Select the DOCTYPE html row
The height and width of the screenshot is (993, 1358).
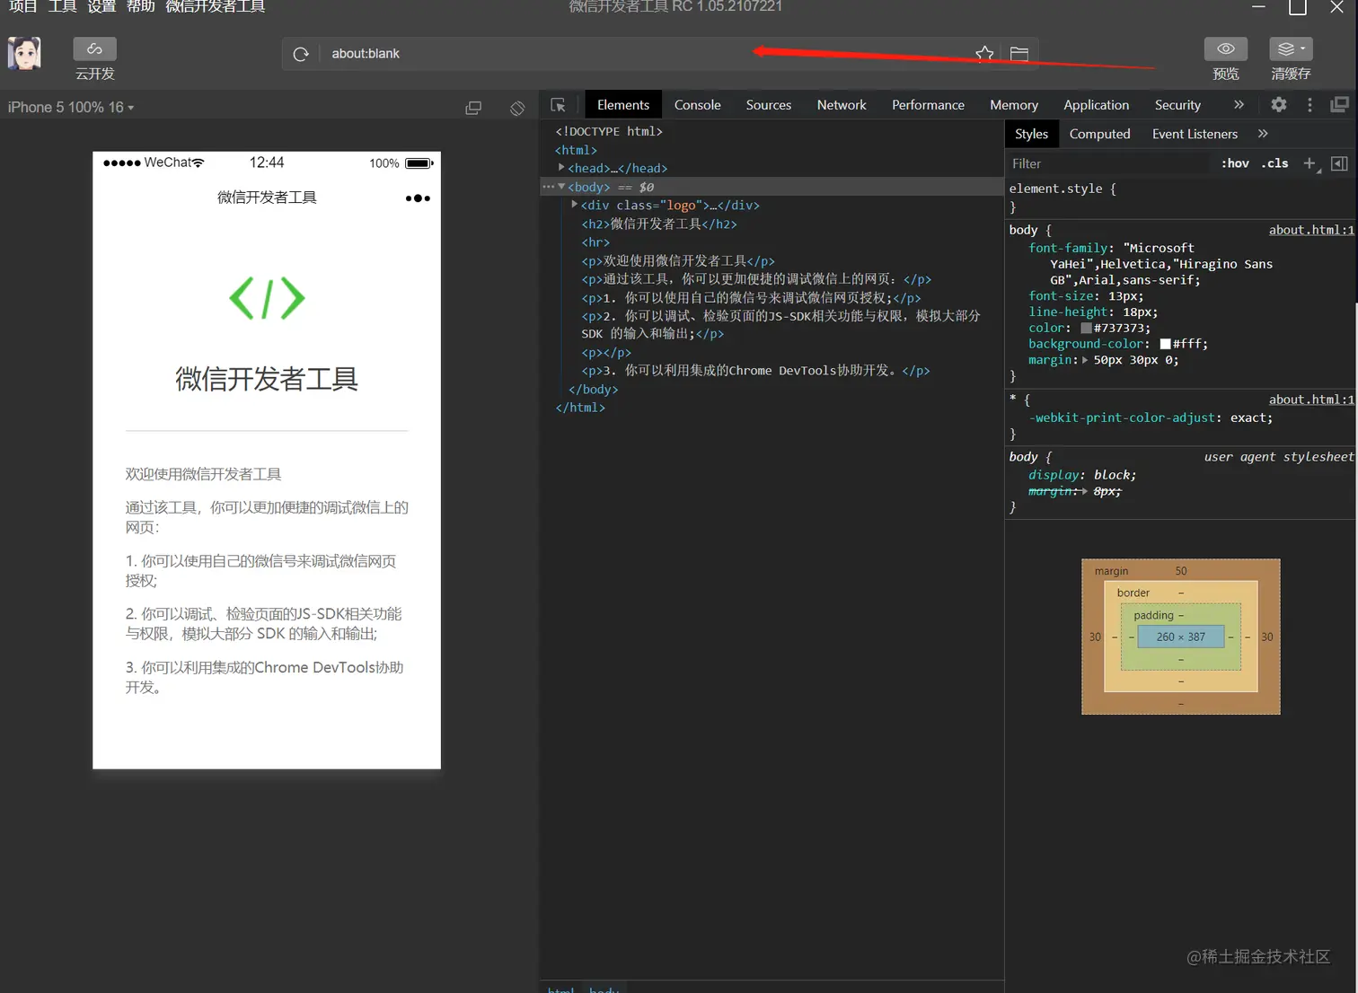[x=609, y=131]
